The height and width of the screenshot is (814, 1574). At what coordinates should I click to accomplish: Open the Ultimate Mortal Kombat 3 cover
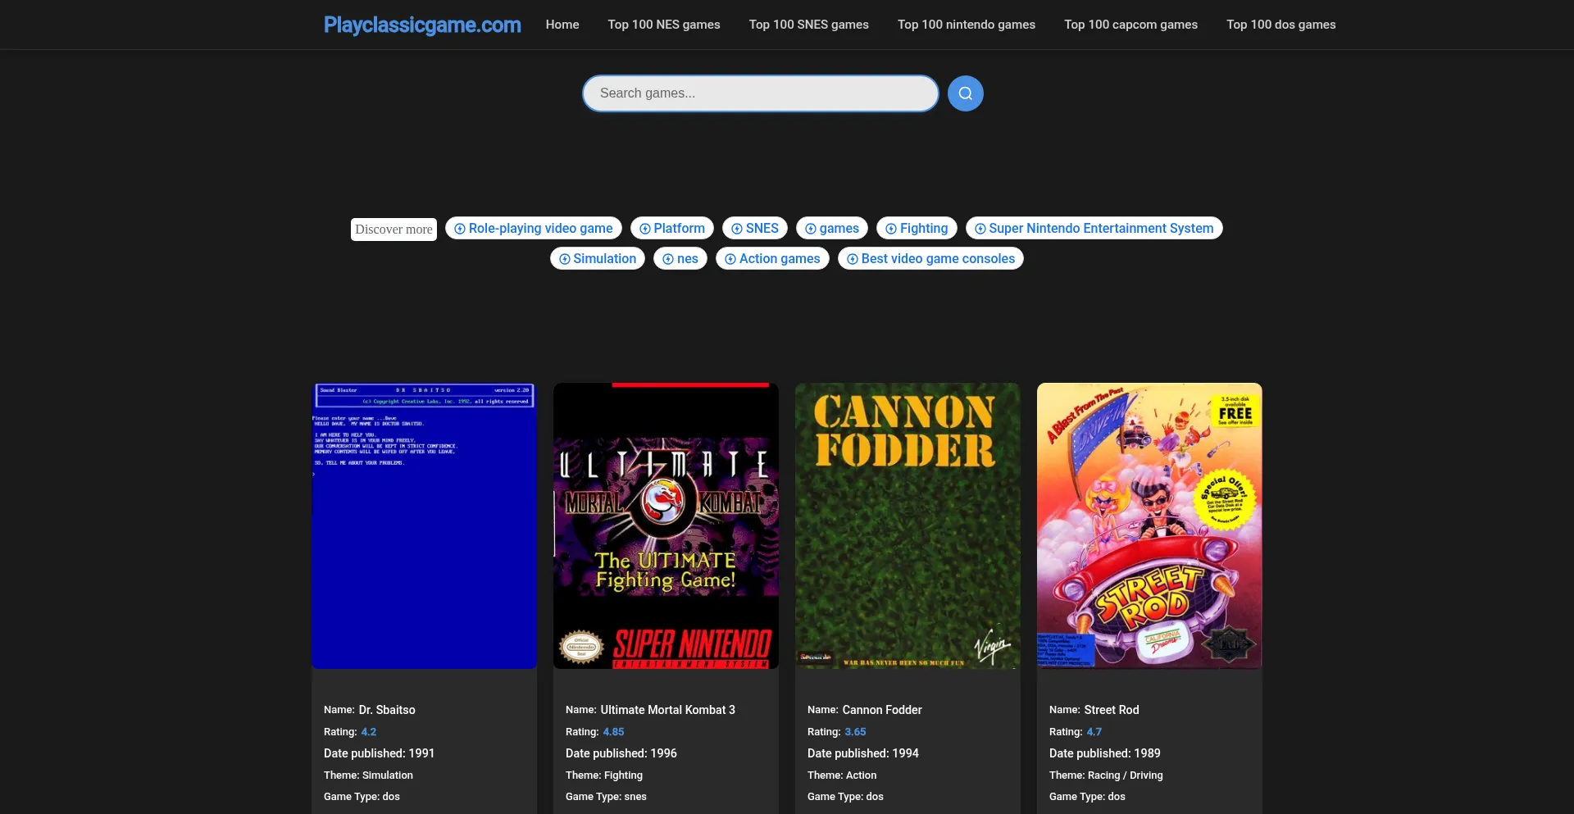pos(666,525)
